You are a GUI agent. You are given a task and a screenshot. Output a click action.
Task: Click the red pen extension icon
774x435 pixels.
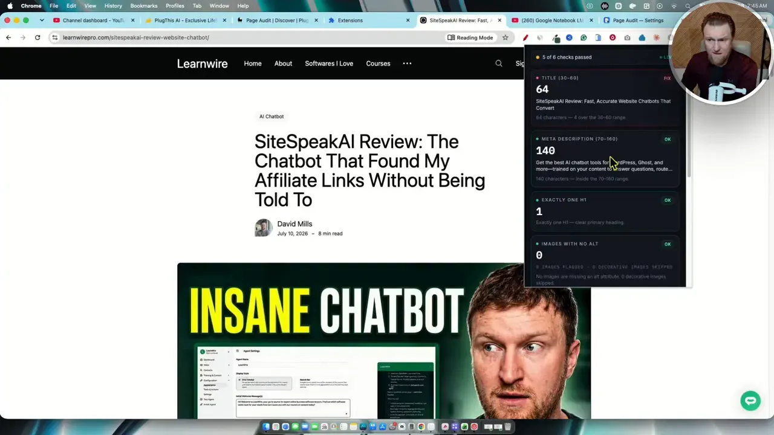(x=525, y=38)
